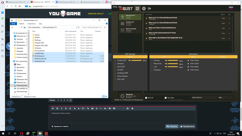Viewport: 242px width, 136px height.
Task: Click Предпросмотр preview button
Action: [187, 127]
